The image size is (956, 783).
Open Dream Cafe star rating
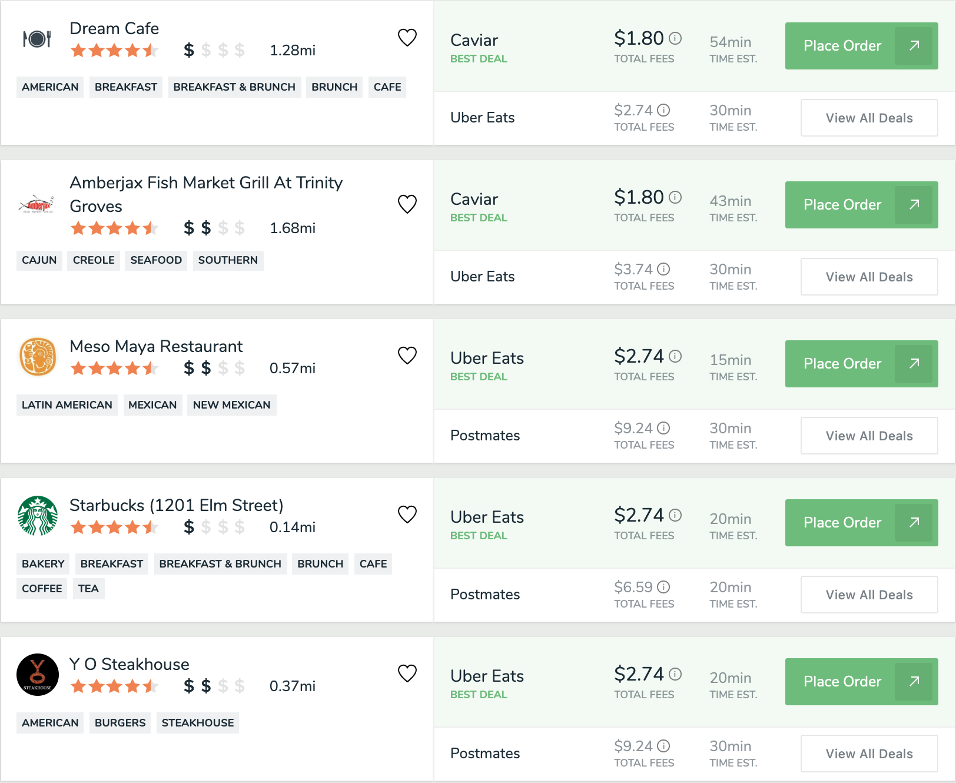point(114,51)
